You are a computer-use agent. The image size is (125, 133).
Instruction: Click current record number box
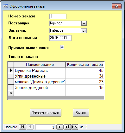click(x=45, y=127)
